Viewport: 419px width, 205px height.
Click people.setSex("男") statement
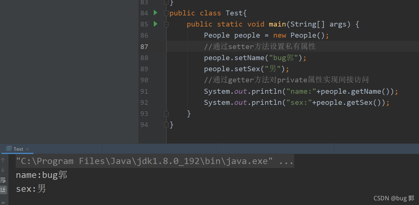(x=246, y=69)
